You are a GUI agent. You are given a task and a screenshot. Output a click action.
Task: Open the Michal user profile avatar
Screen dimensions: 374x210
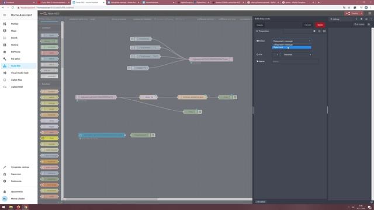(x=5, y=198)
